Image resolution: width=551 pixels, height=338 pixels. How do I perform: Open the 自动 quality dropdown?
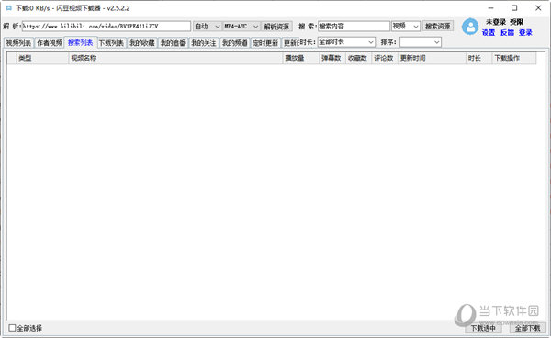point(207,27)
